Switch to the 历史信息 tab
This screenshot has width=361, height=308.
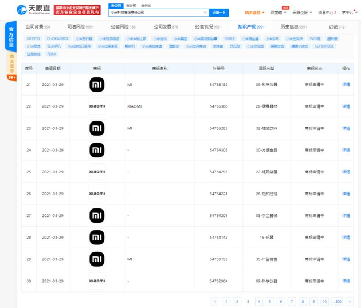pos(294,27)
